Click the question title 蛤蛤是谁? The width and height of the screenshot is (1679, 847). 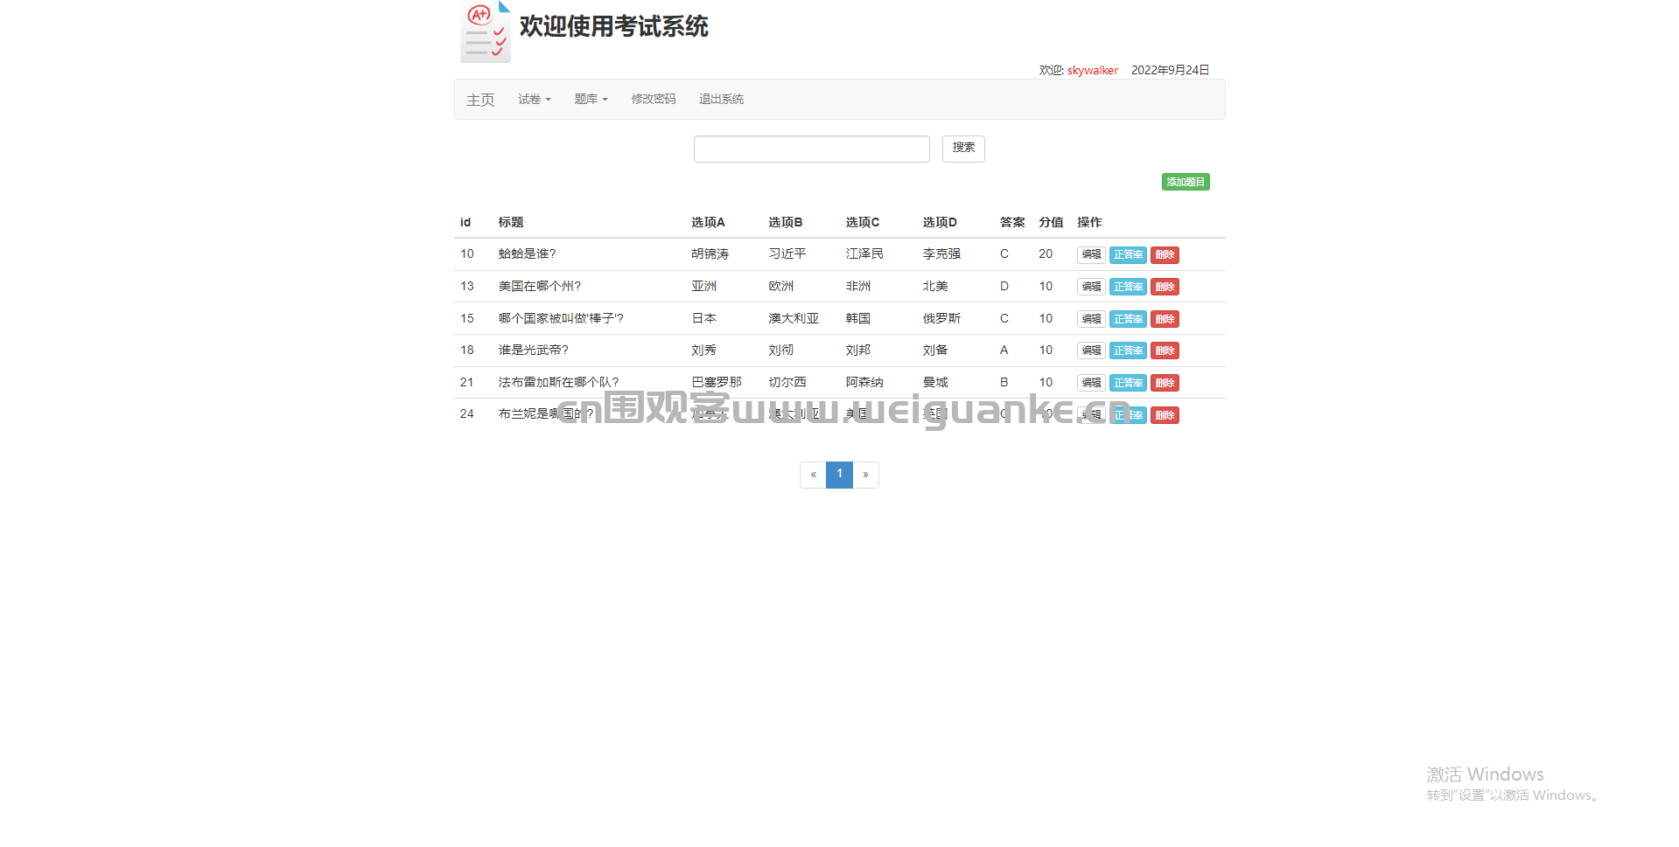527,254
